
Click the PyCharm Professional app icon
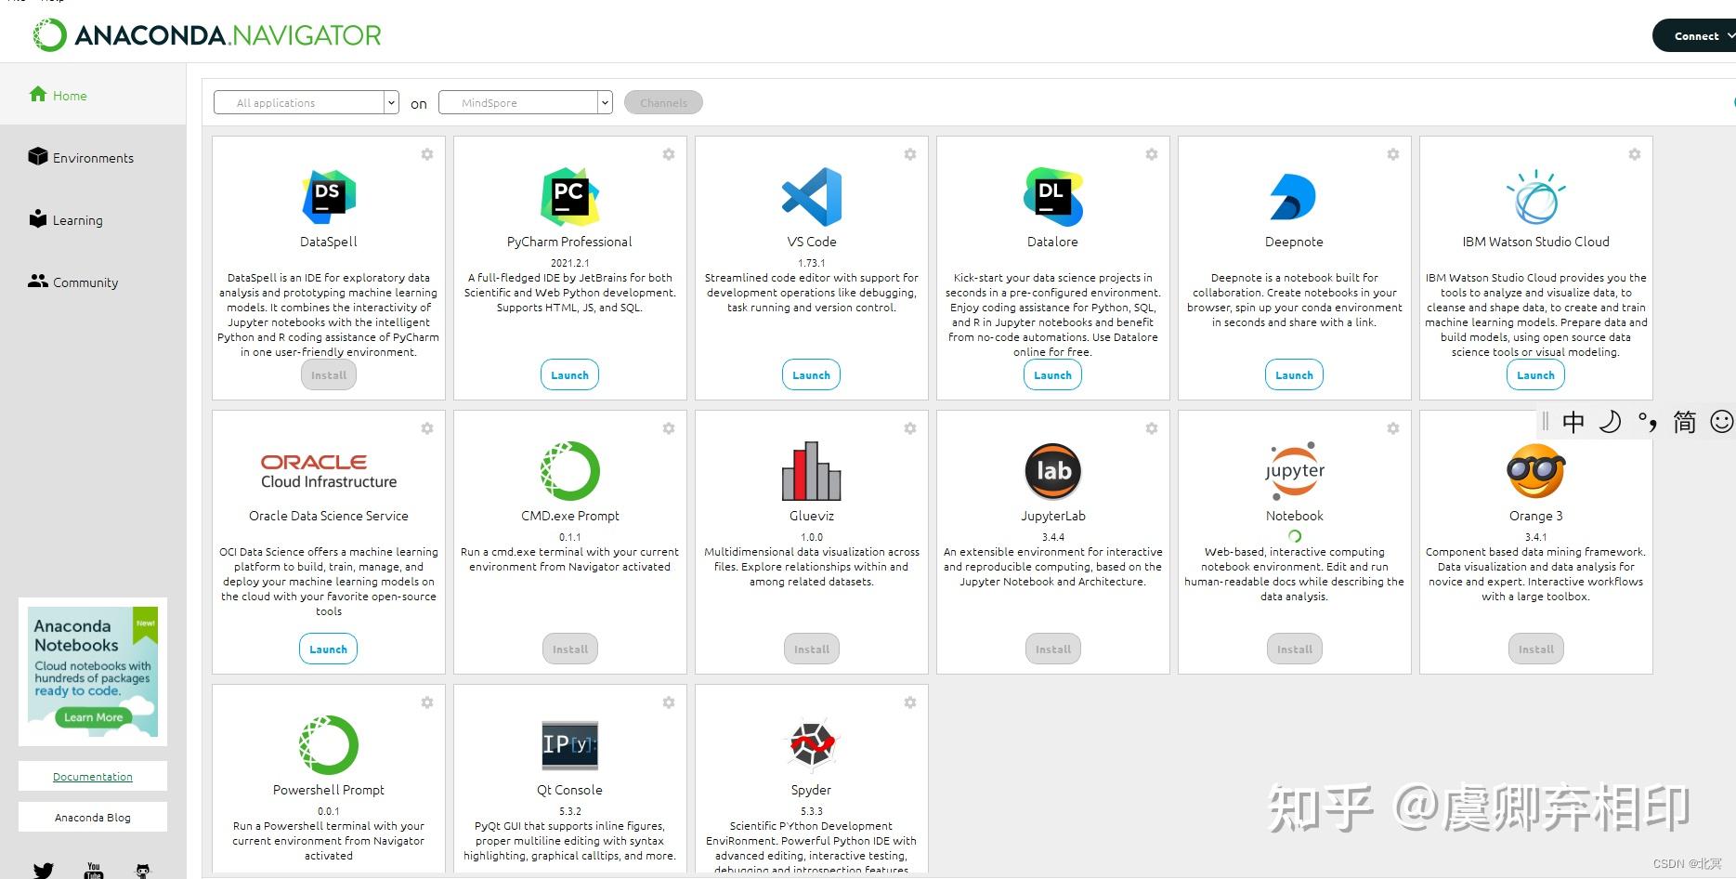tap(569, 197)
